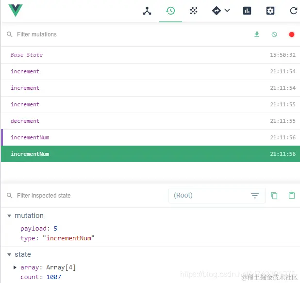Click the Base State timestamp 15:50:32
Image resolution: width=300 pixels, height=283 pixels.
283,55
